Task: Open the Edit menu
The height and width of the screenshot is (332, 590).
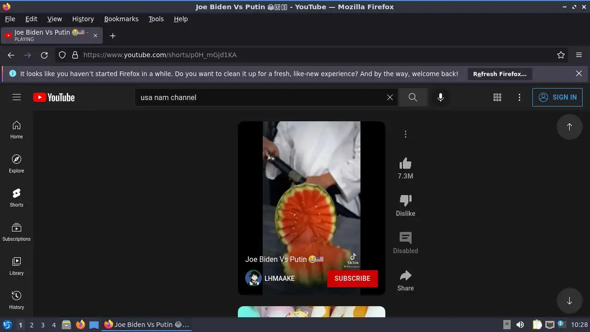Action: click(31, 19)
